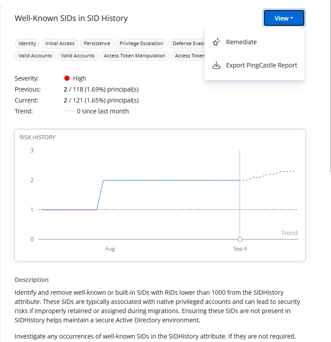Choose Export PingCastle Report menu item
The height and width of the screenshot is (342, 331).
click(261, 65)
